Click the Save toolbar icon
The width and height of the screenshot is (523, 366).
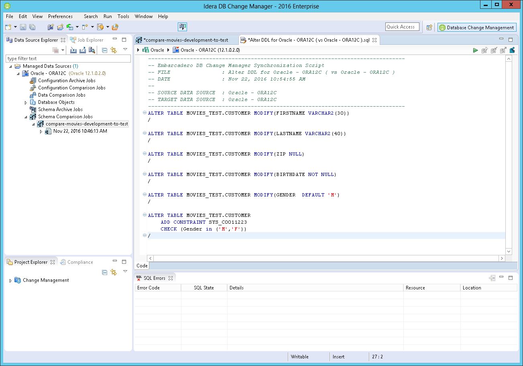[x=23, y=27]
